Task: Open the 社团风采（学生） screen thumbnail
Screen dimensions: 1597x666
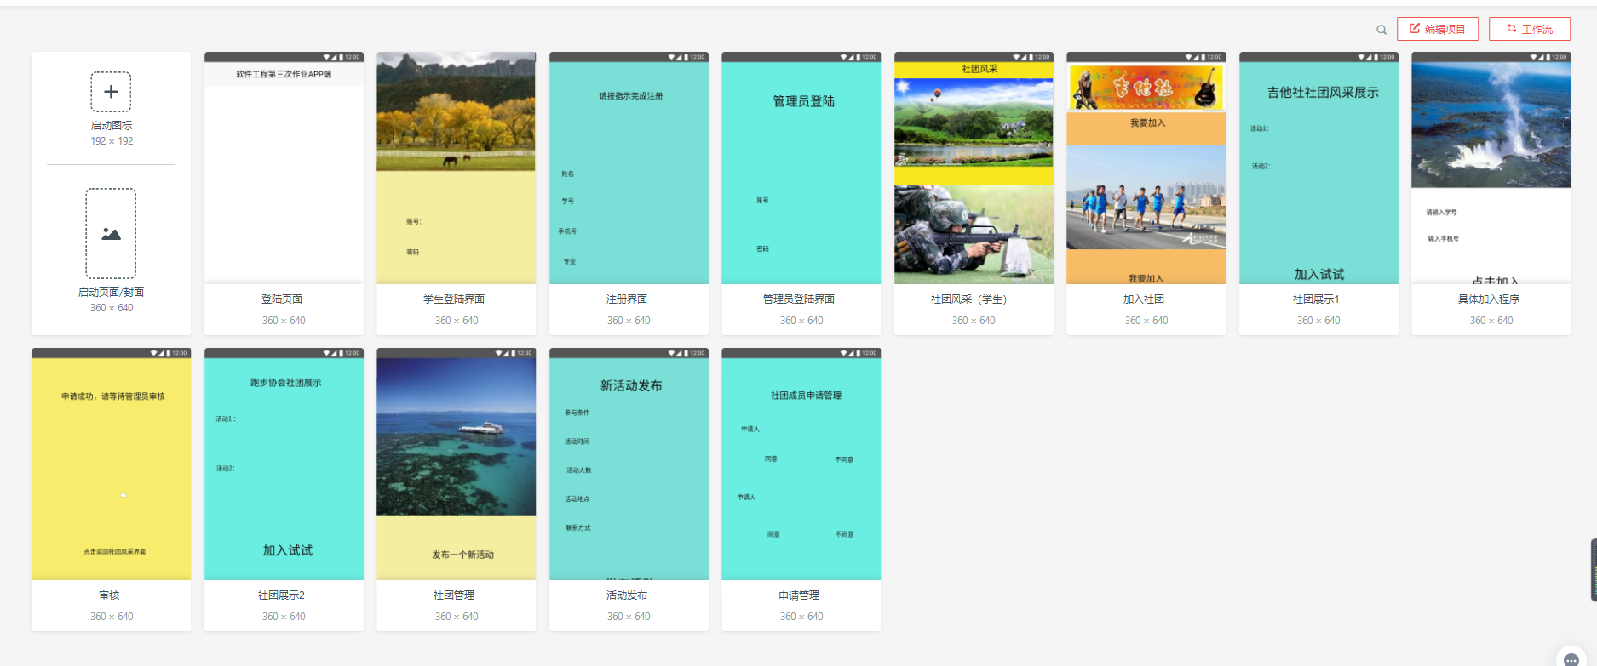Action: 974,168
